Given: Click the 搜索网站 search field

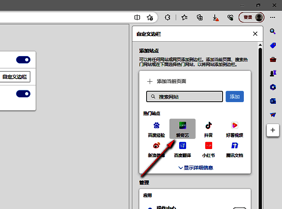Looking at the screenshot, I should coord(185,96).
